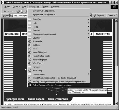Open the Новая папка folder icon
This screenshot has width=119, height=110.
30,74
